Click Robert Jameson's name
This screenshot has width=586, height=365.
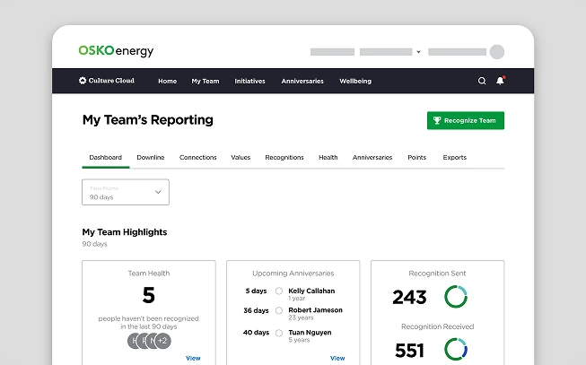315,310
